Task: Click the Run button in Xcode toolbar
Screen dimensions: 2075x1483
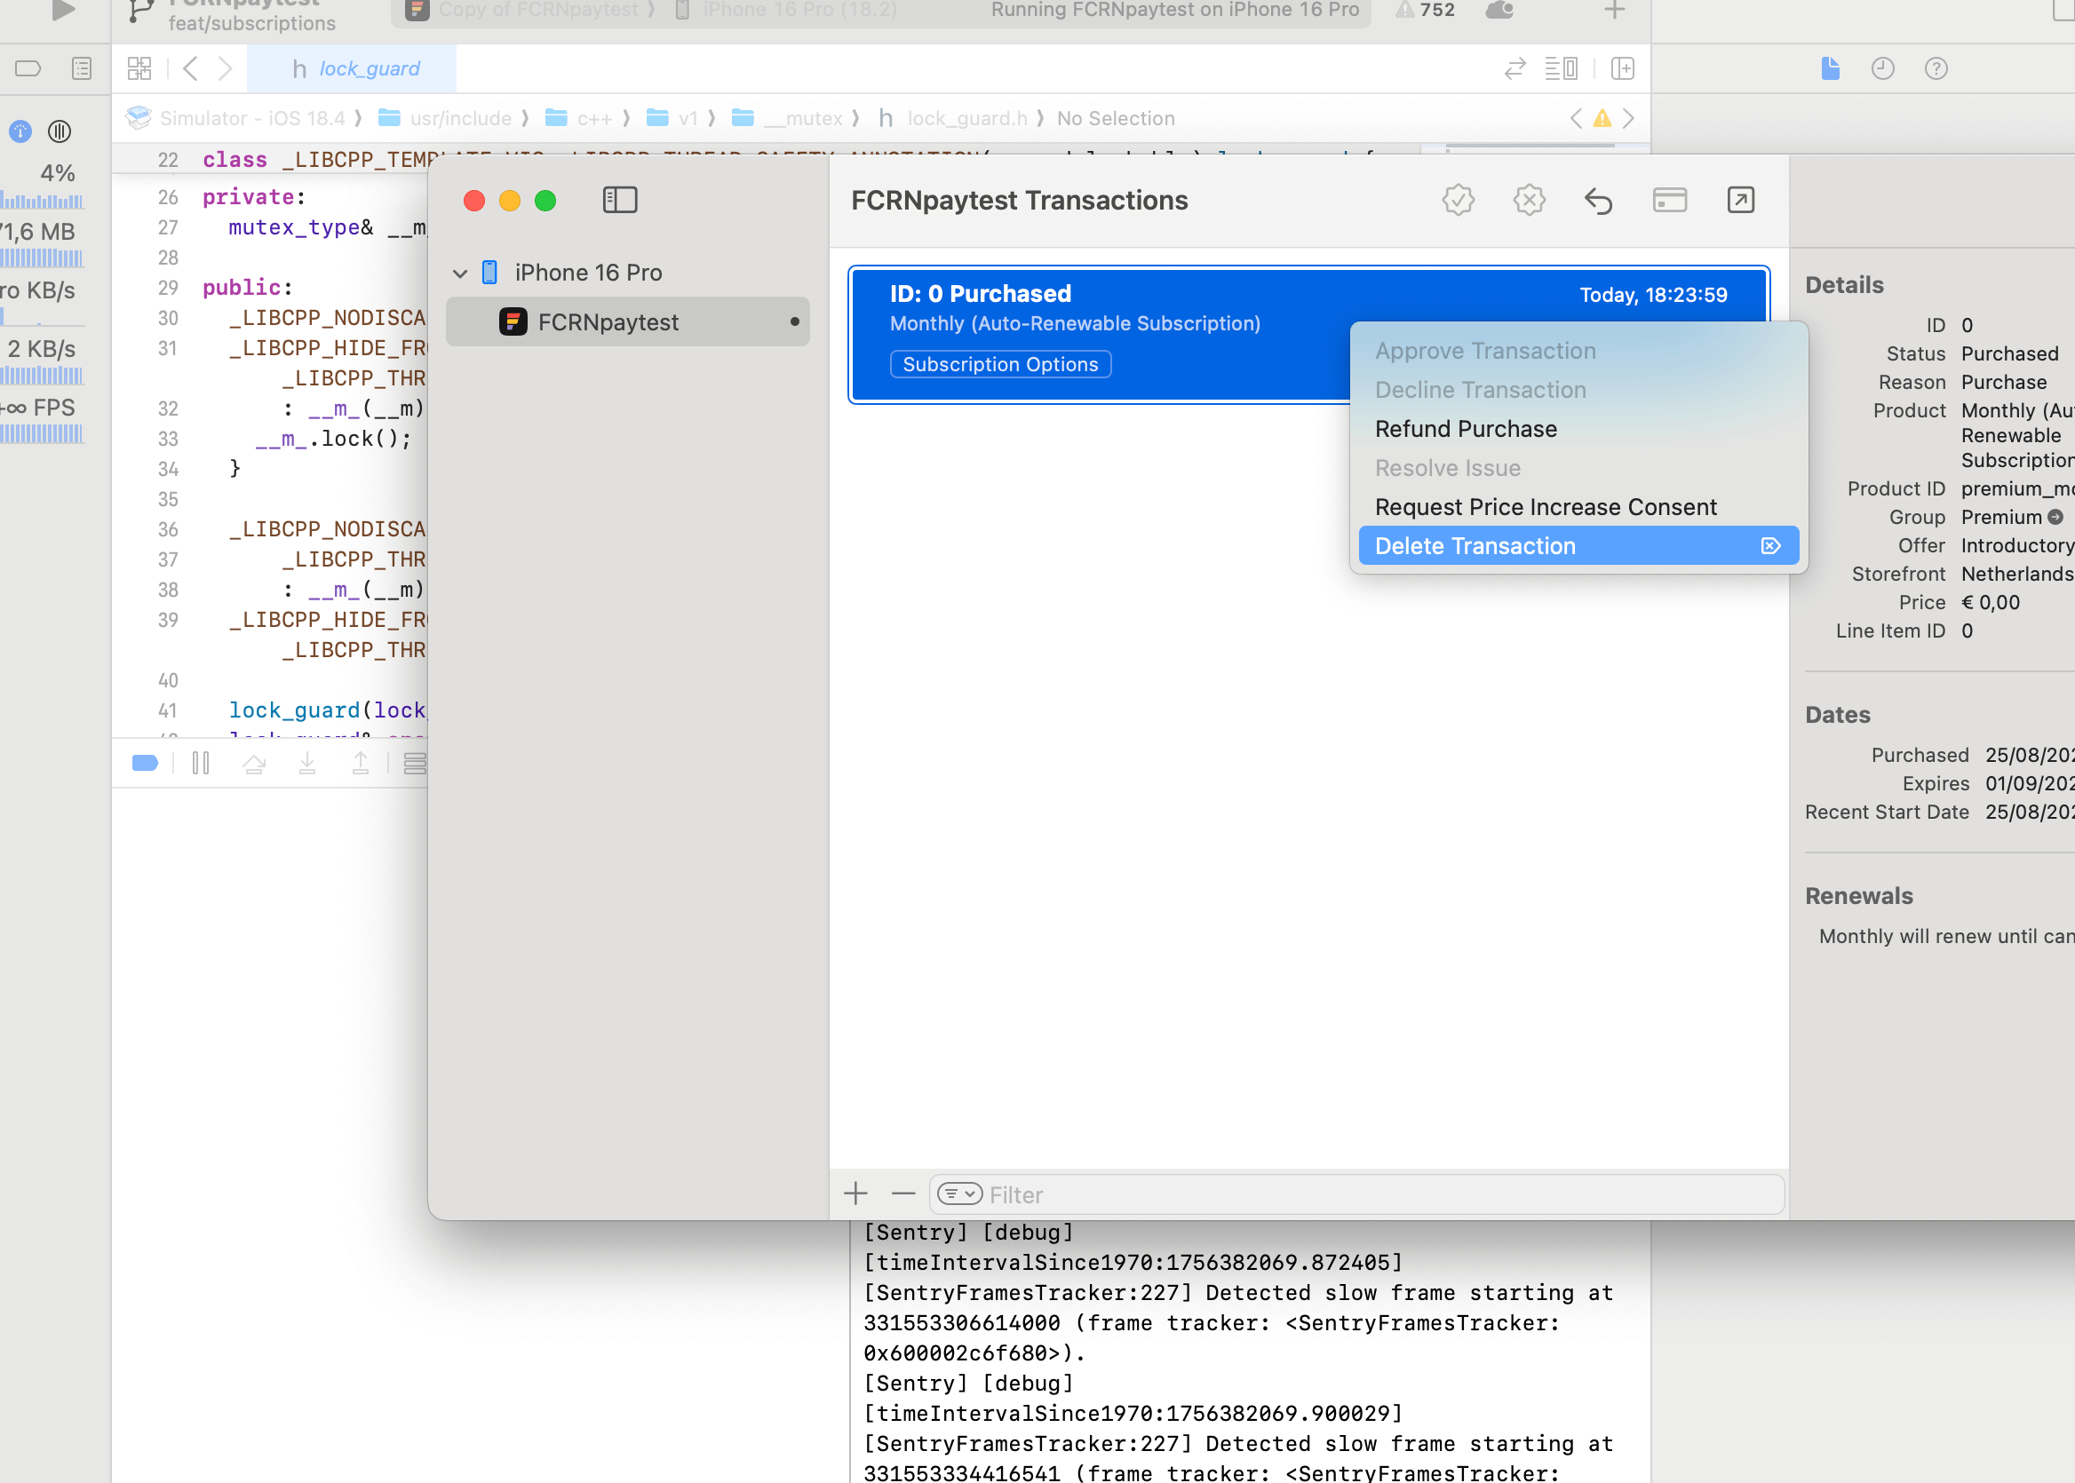Action: pos(62,9)
